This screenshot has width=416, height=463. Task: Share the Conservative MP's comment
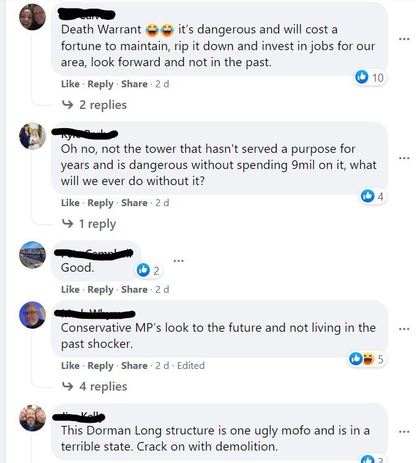(x=134, y=366)
